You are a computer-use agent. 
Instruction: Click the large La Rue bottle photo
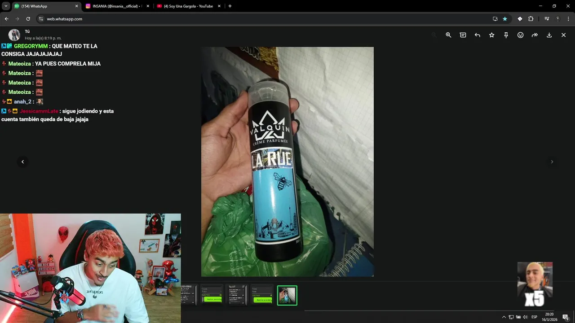[287, 161]
